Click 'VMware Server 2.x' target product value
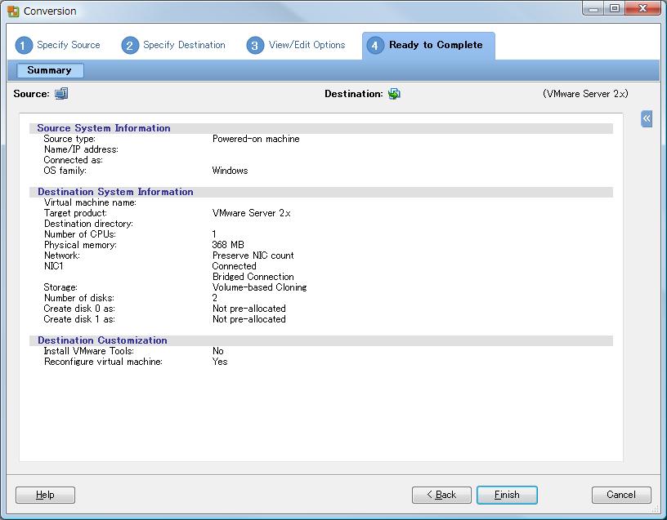Viewport: 667px width, 520px height. [252, 213]
